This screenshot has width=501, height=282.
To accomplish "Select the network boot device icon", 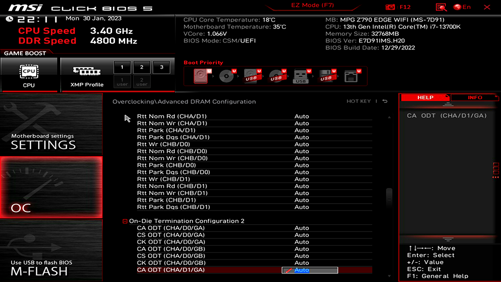I will [x=351, y=75].
